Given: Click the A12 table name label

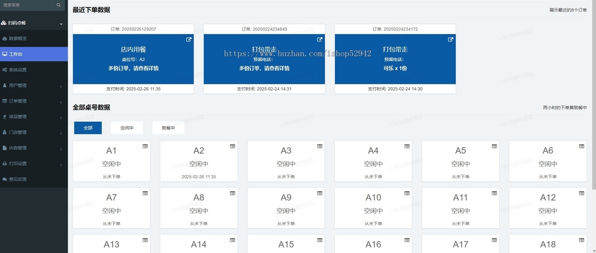Looking at the screenshot, I should click(x=548, y=197).
